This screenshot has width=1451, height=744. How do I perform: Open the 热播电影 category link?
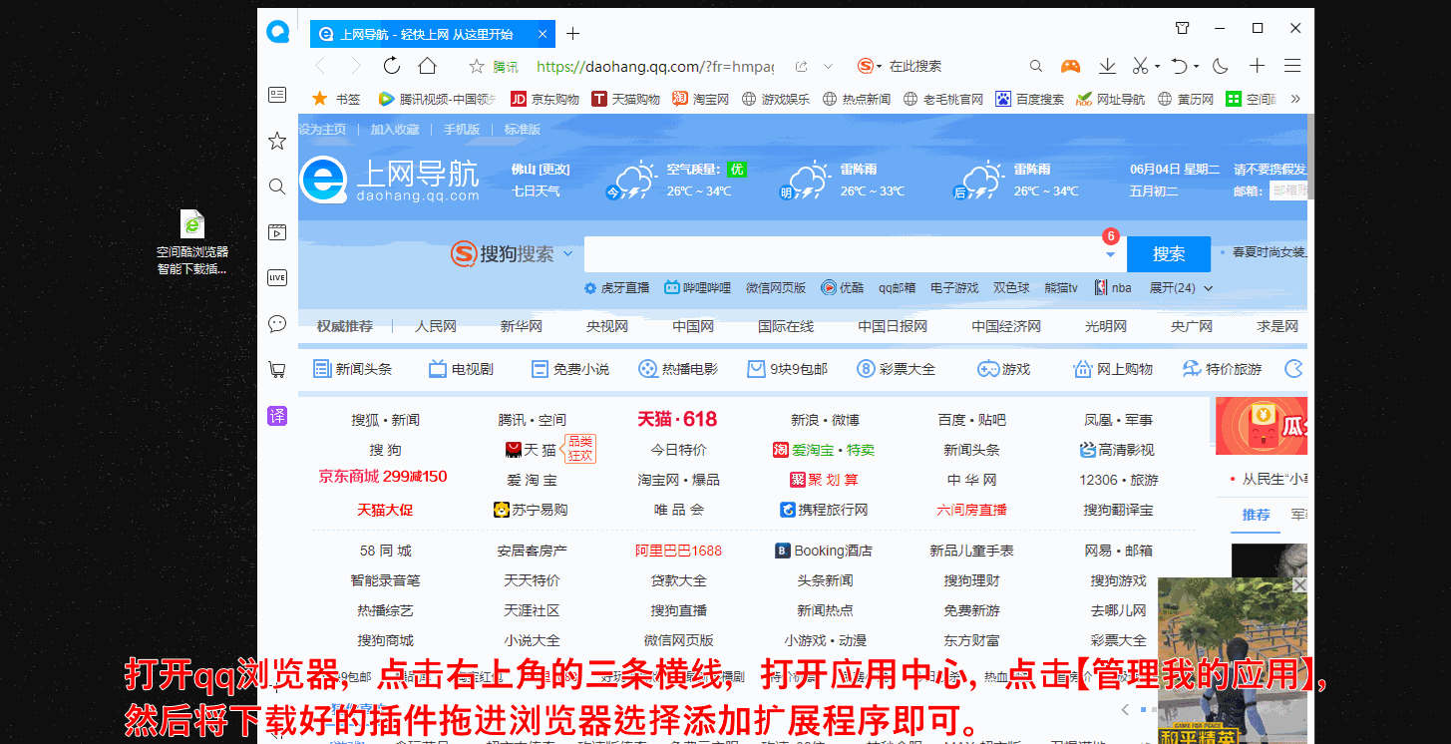(x=678, y=369)
